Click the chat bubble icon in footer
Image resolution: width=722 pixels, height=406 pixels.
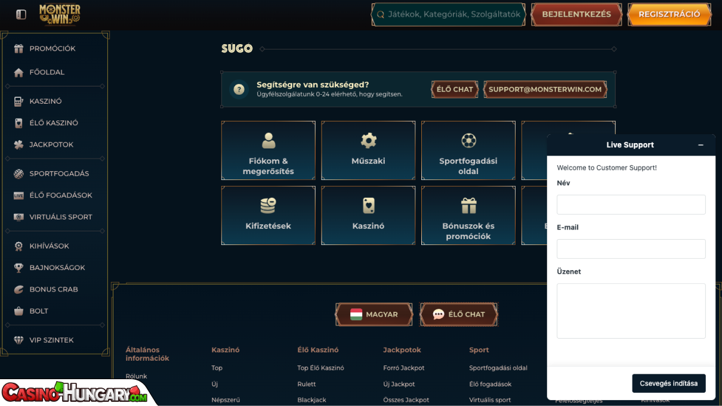(439, 314)
